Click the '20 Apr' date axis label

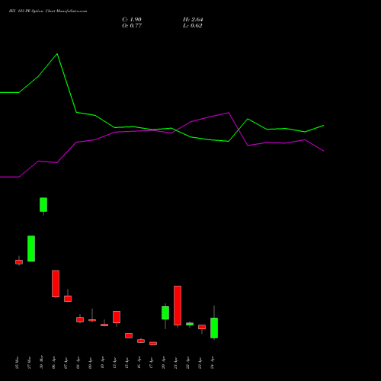163,363
